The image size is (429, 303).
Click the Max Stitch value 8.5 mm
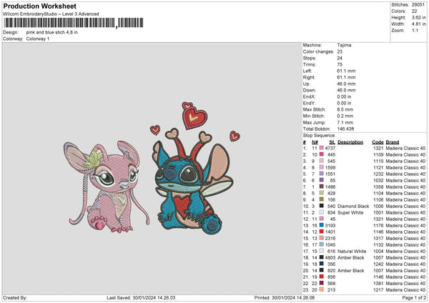[x=345, y=109]
